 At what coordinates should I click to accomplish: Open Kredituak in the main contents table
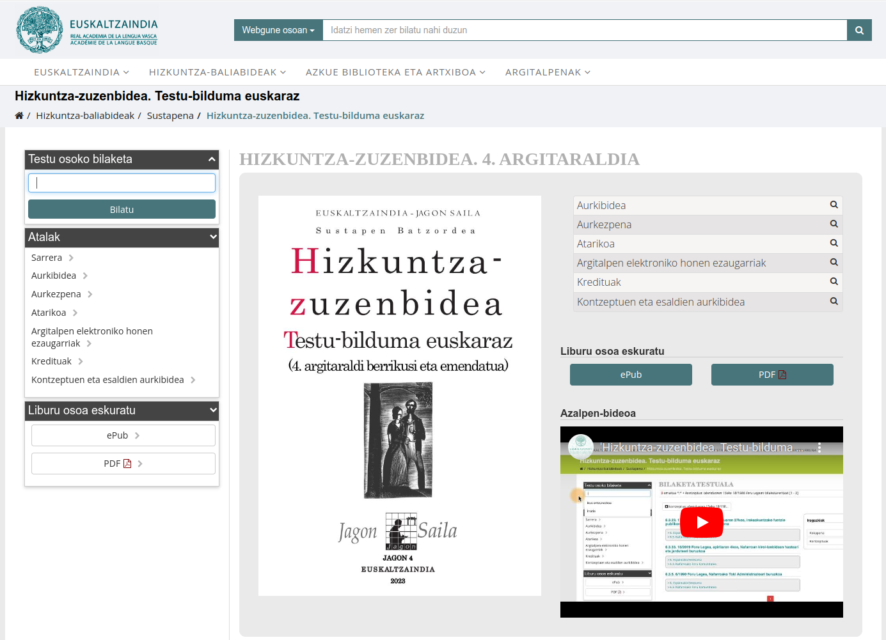pos(599,282)
